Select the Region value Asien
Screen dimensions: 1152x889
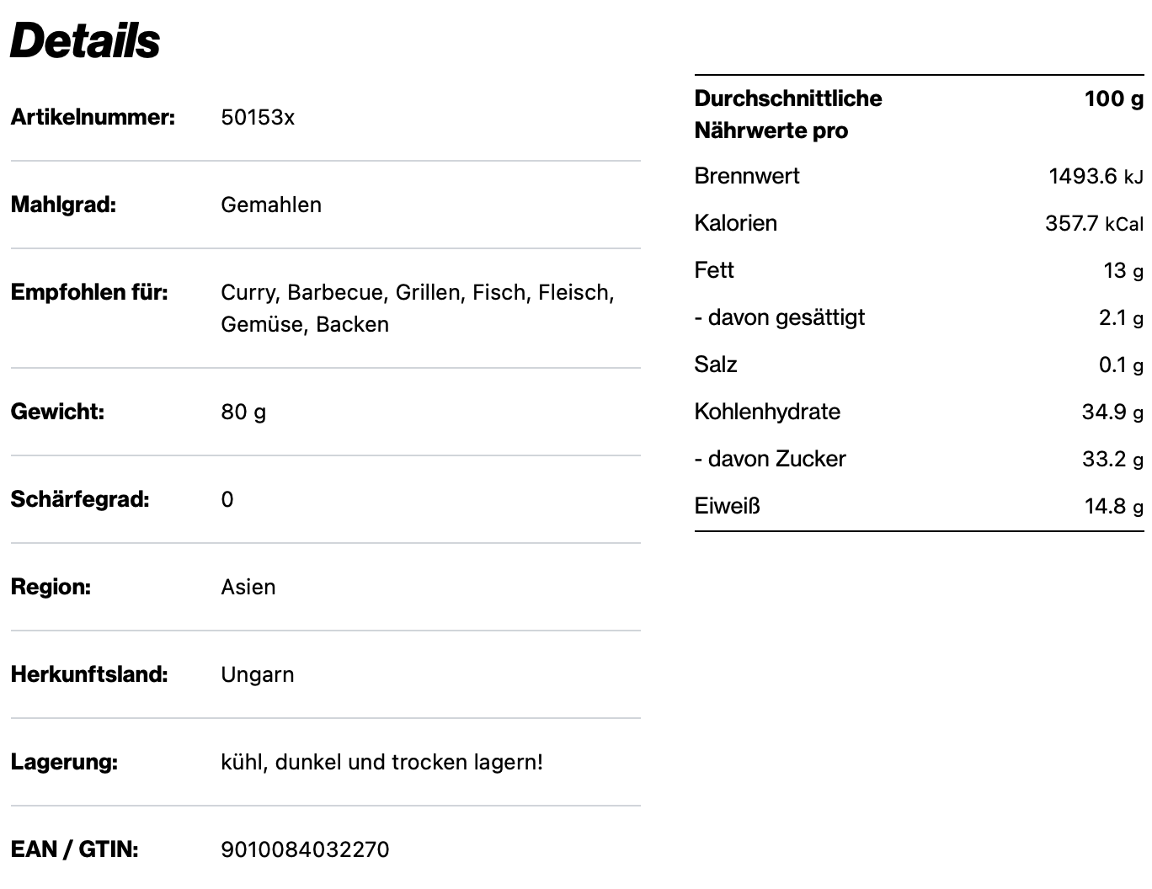248,587
